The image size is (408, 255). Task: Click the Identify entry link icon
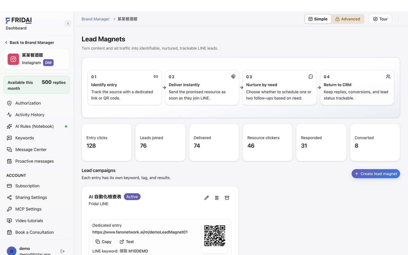(156, 76)
